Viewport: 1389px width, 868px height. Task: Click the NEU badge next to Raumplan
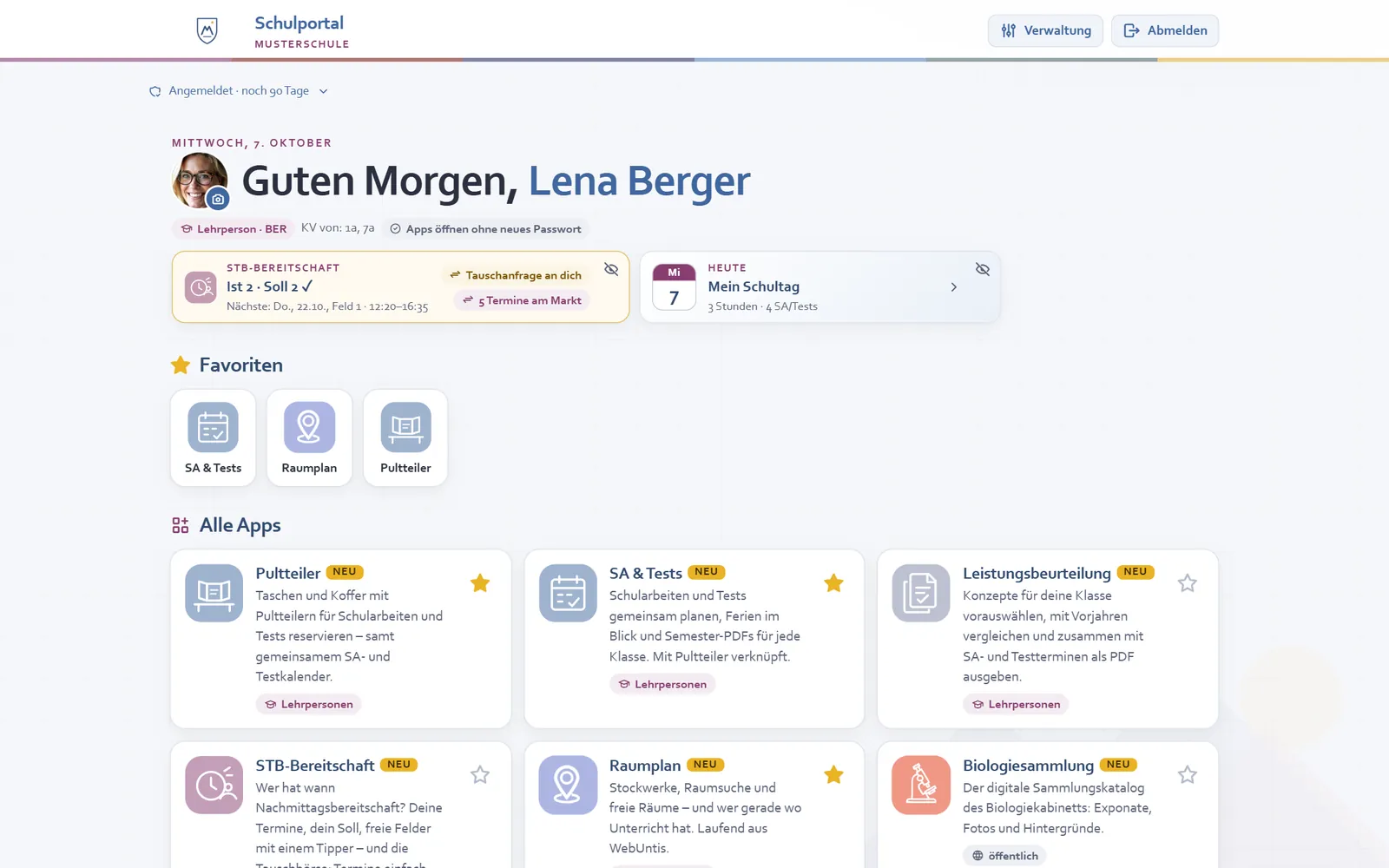point(705,765)
